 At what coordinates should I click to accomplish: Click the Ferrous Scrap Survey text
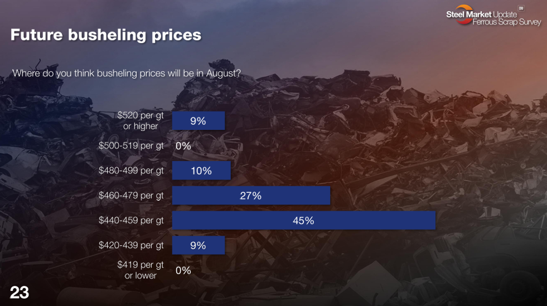(506, 22)
